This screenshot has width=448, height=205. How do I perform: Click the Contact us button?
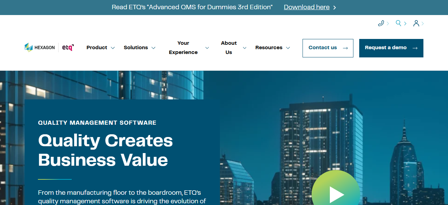[328, 48]
